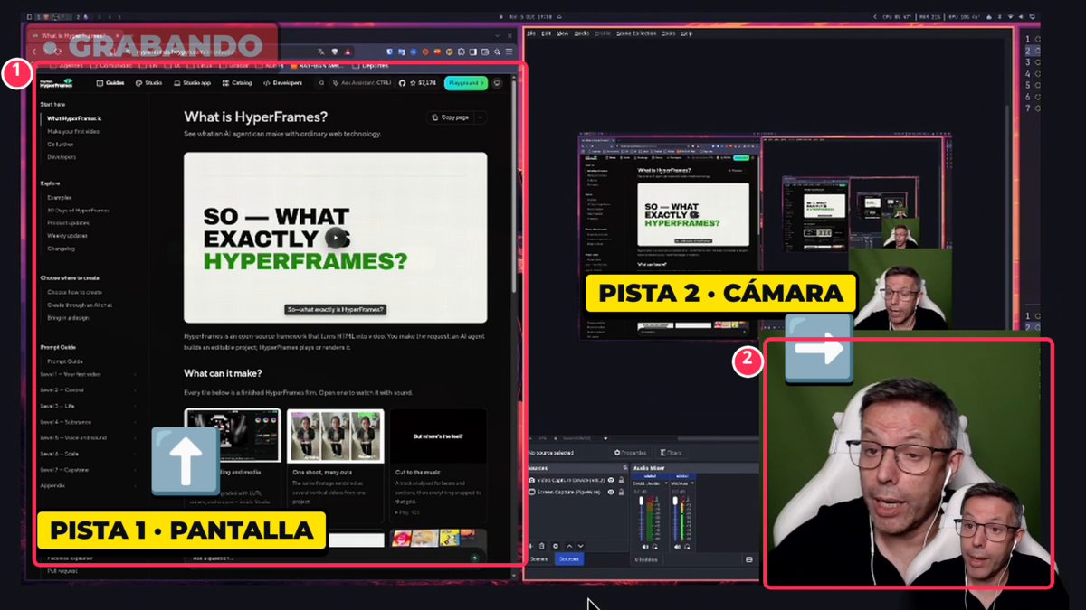The height and width of the screenshot is (610, 1086).
Task: Lock the Screen Capture (PipeWire) source
Action: pyautogui.click(x=622, y=493)
